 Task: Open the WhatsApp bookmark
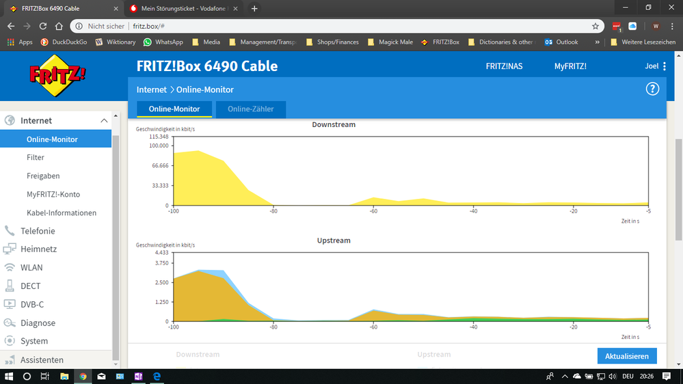coord(163,42)
